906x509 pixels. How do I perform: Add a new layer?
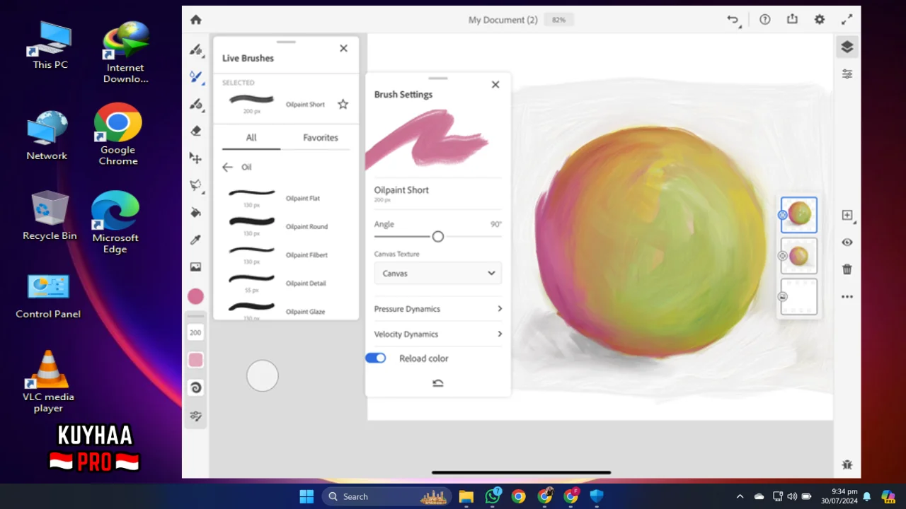pyautogui.click(x=847, y=215)
